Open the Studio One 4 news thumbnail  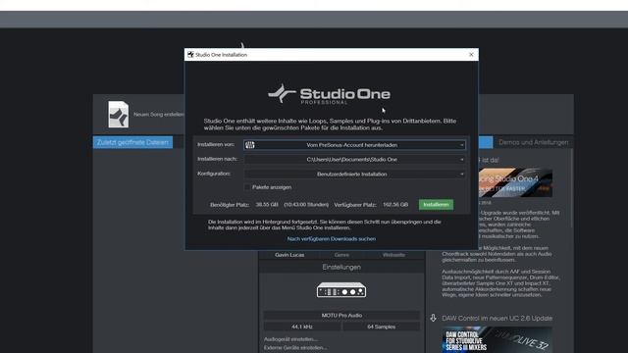pos(515,183)
